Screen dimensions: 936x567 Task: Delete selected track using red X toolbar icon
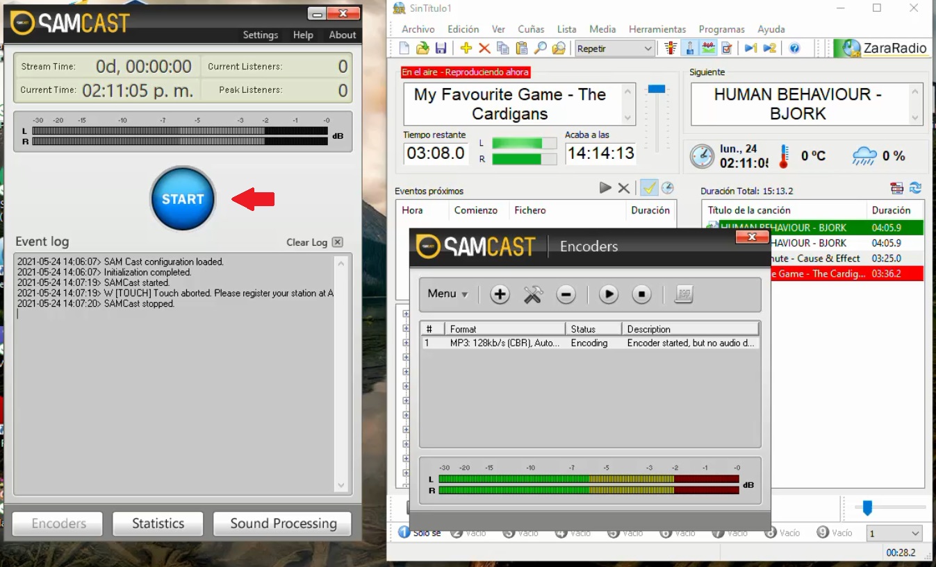click(484, 48)
